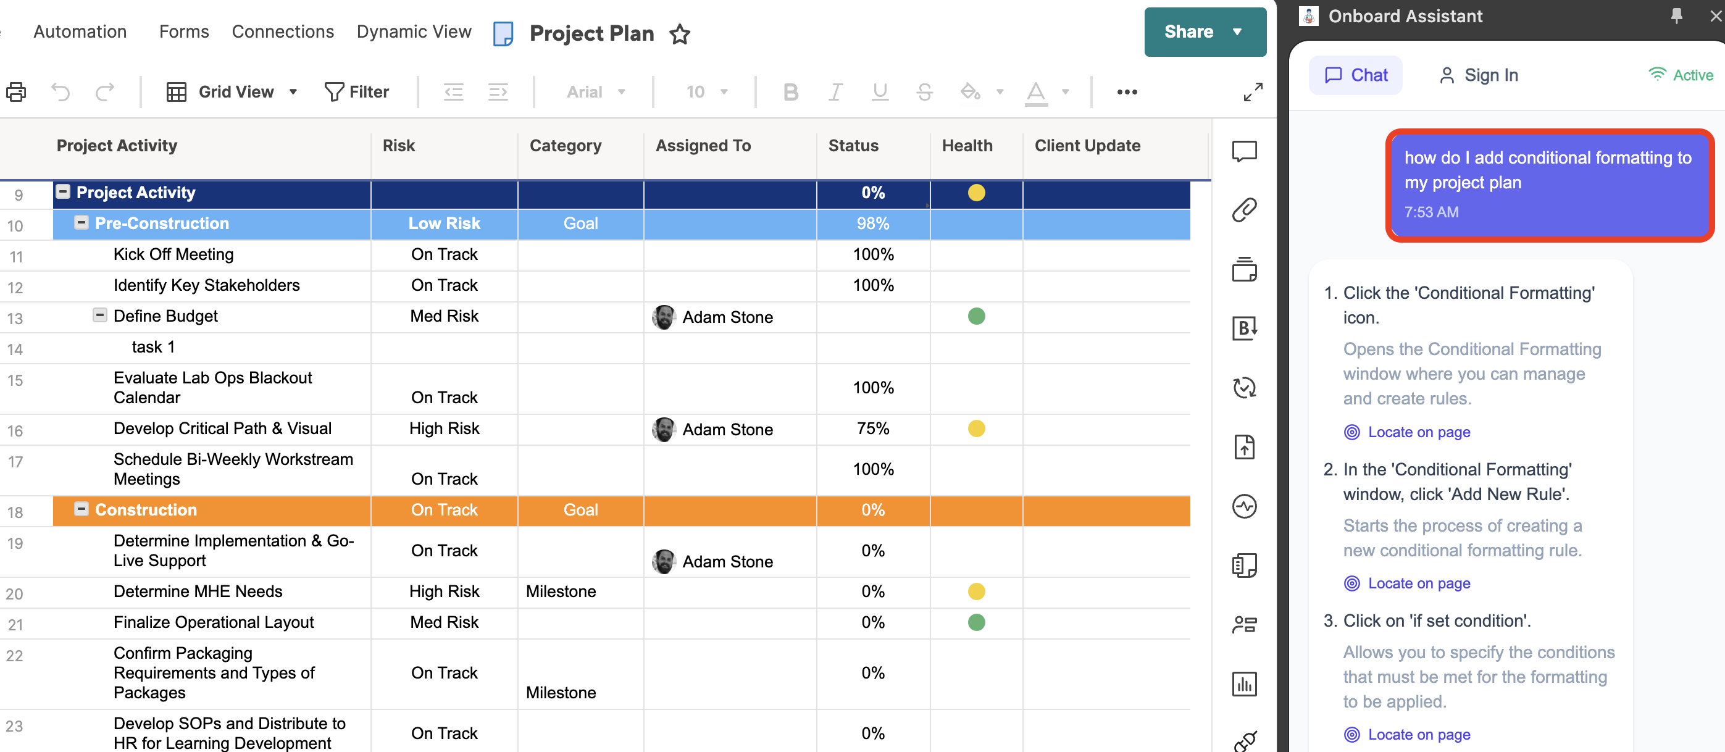Expand the sheet to full screen
The image size is (1725, 752).
[x=1252, y=92]
